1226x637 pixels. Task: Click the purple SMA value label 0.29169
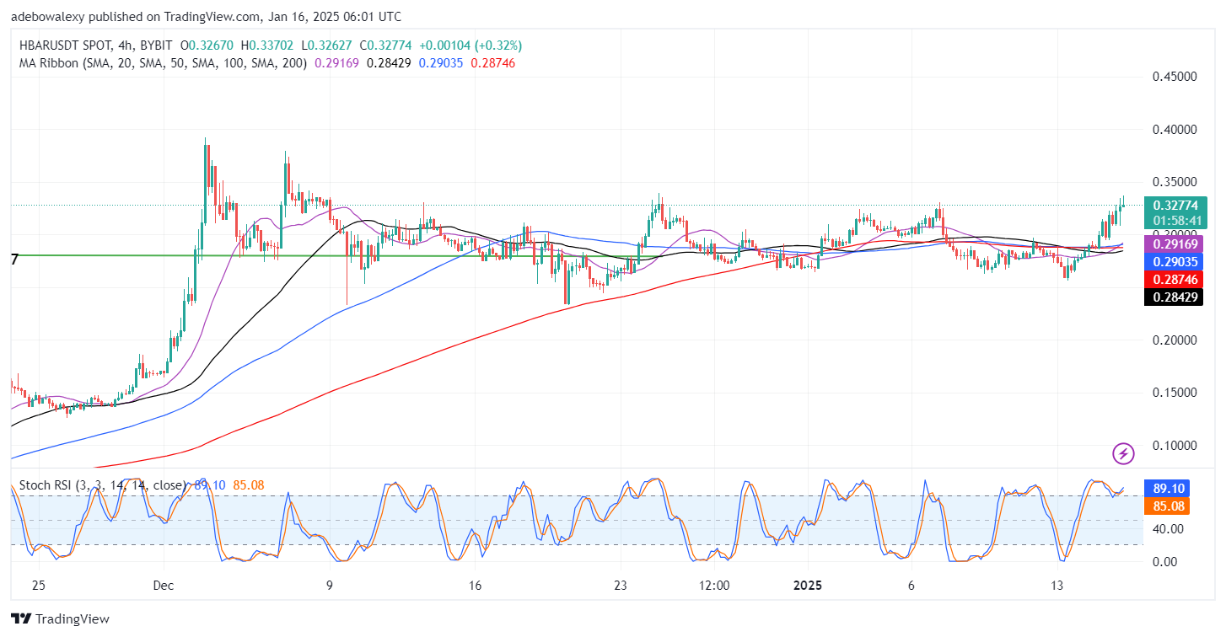[1175, 244]
